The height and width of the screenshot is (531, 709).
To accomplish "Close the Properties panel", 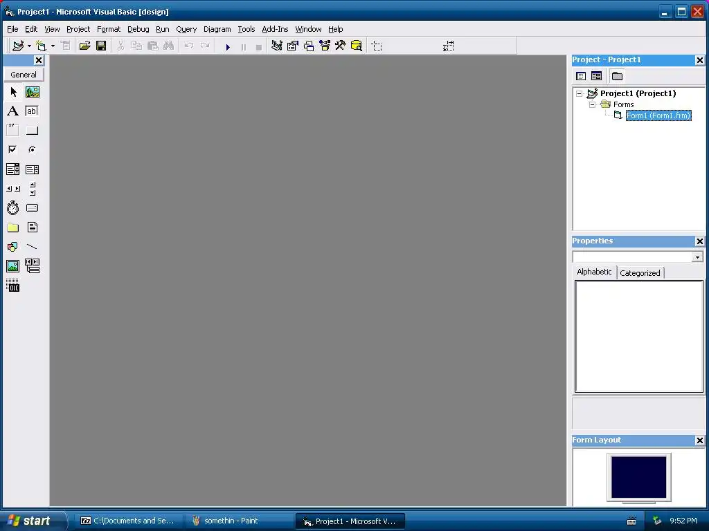I will pyautogui.click(x=699, y=241).
